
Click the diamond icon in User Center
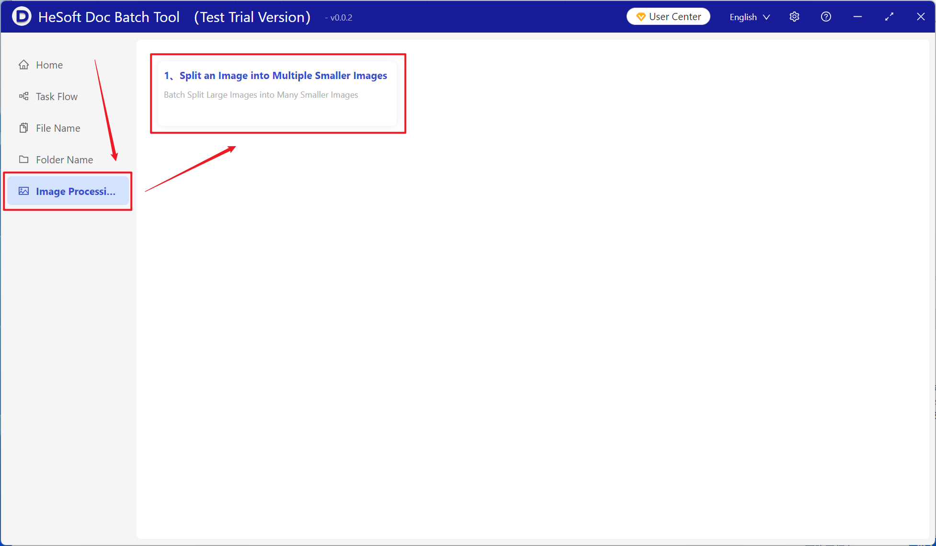[640, 17]
